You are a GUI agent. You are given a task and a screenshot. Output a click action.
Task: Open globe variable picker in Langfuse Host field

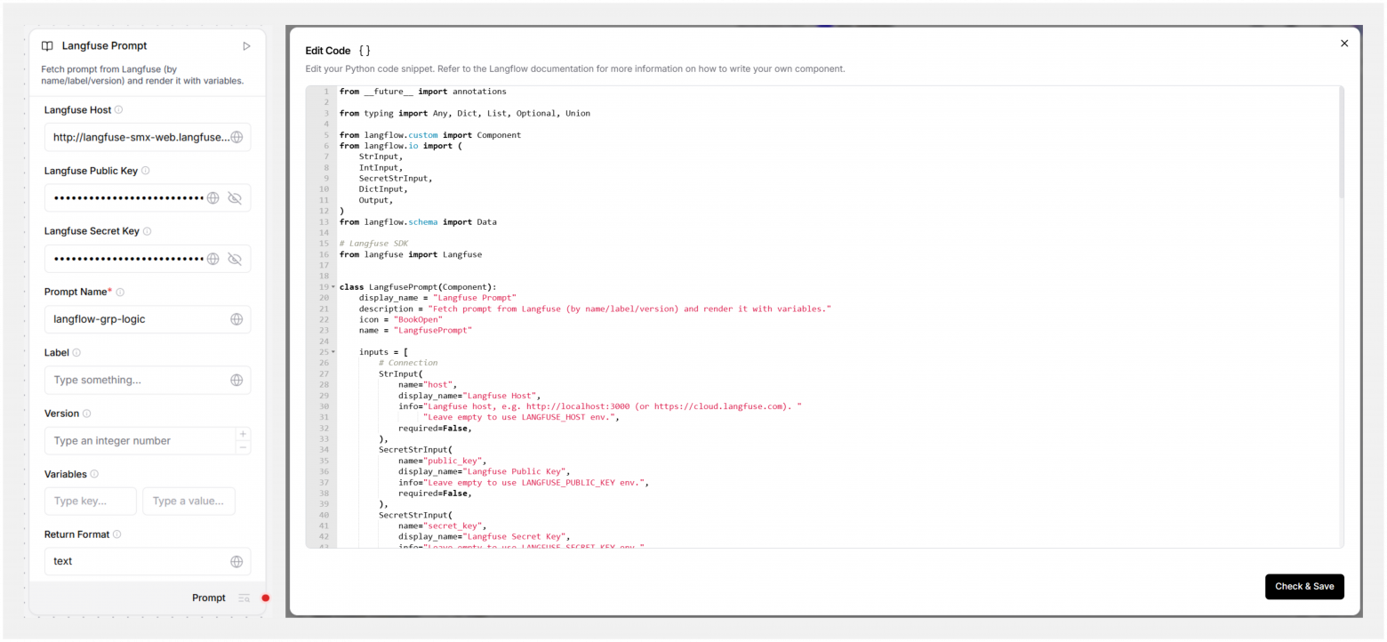pos(237,137)
